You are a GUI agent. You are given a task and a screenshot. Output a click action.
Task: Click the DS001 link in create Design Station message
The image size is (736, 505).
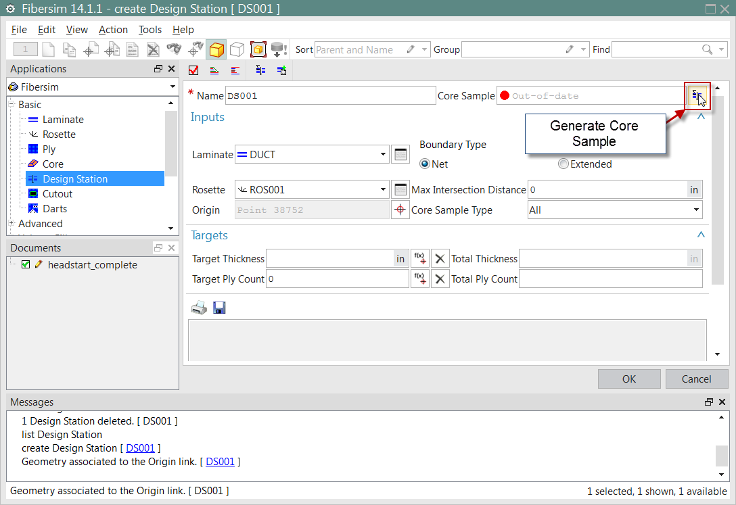click(x=140, y=448)
